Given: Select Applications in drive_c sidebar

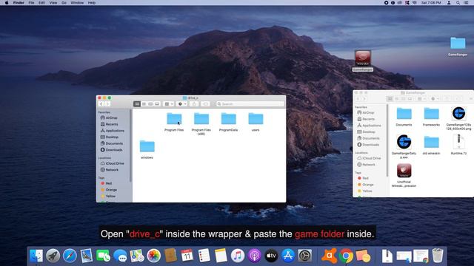Looking at the screenshot, I should (x=115, y=131).
